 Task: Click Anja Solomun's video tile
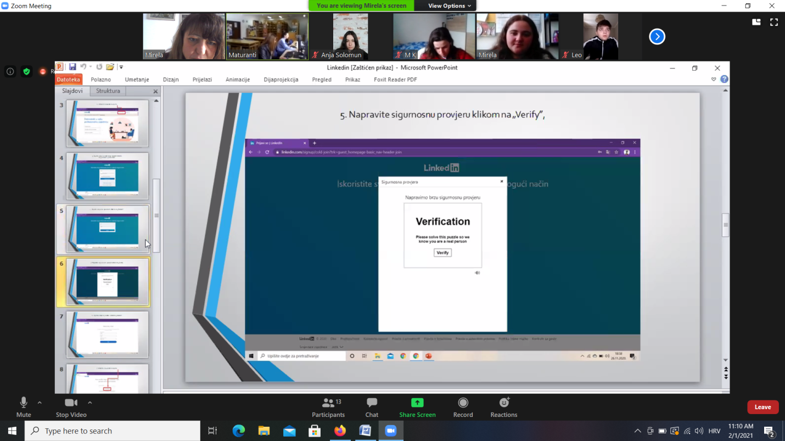click(351, 36)
